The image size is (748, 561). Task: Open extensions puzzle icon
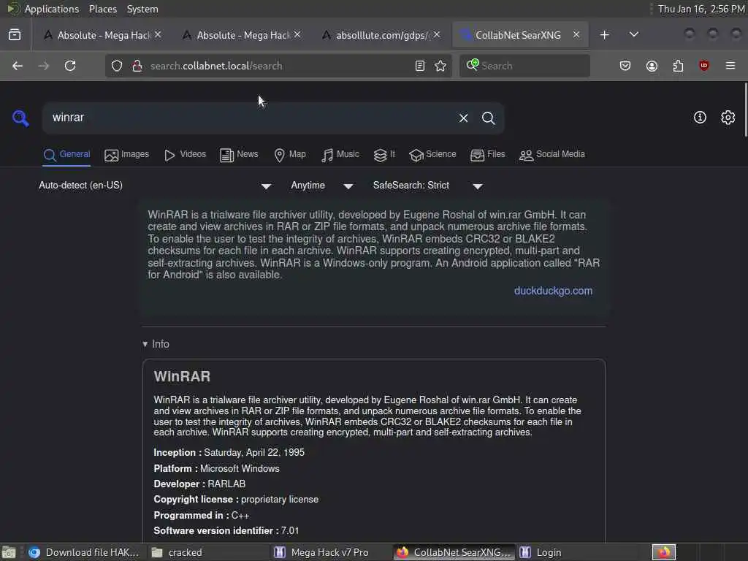(x=678, y=66)
